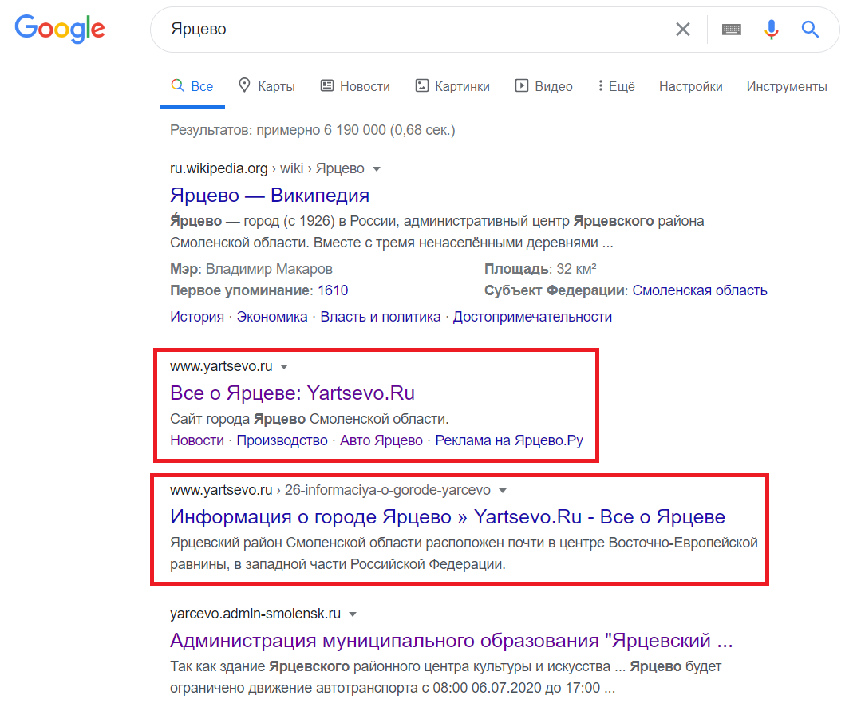The image size is (857, 715).
Task: Open the on-screen keyboard icon
Action: tap(731, 29)
